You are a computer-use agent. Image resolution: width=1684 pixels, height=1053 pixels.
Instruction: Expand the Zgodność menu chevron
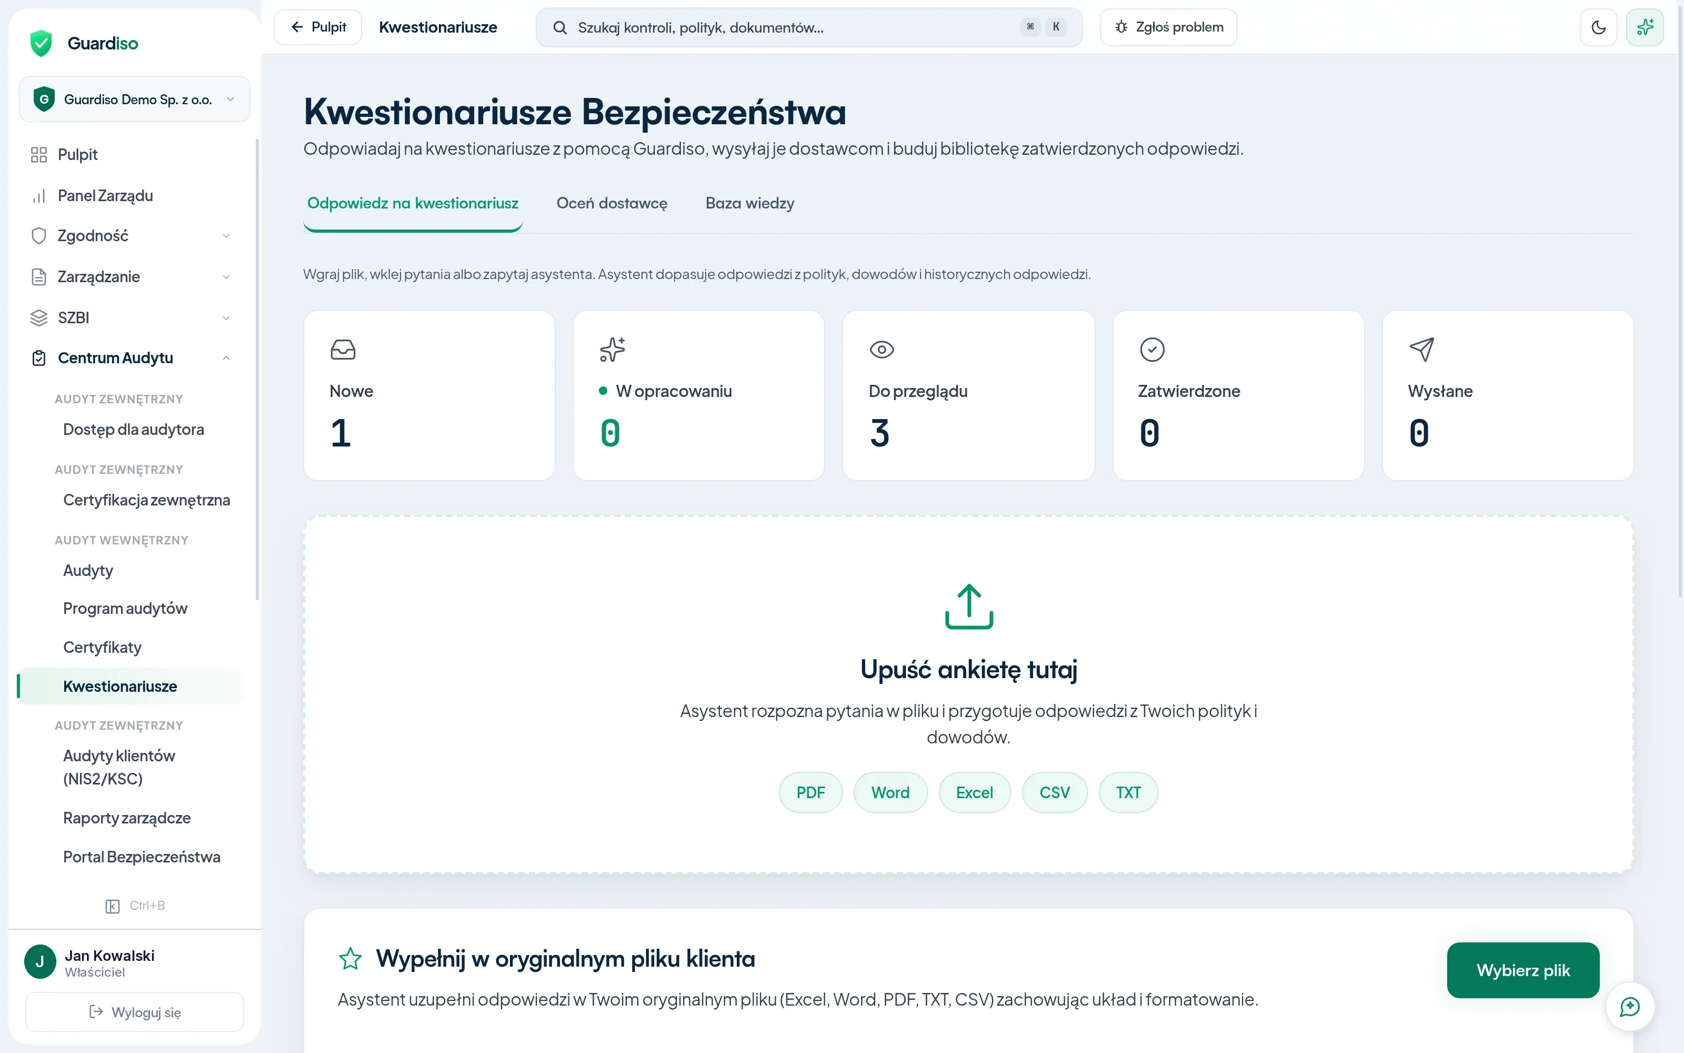click(226, 236)
